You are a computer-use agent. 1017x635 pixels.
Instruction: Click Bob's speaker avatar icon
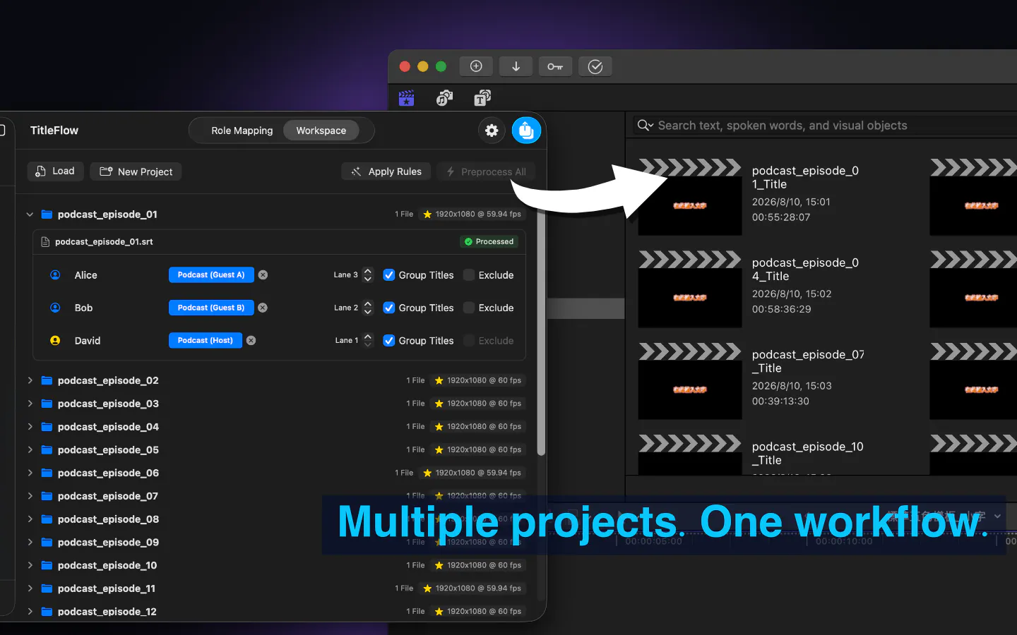55,308
